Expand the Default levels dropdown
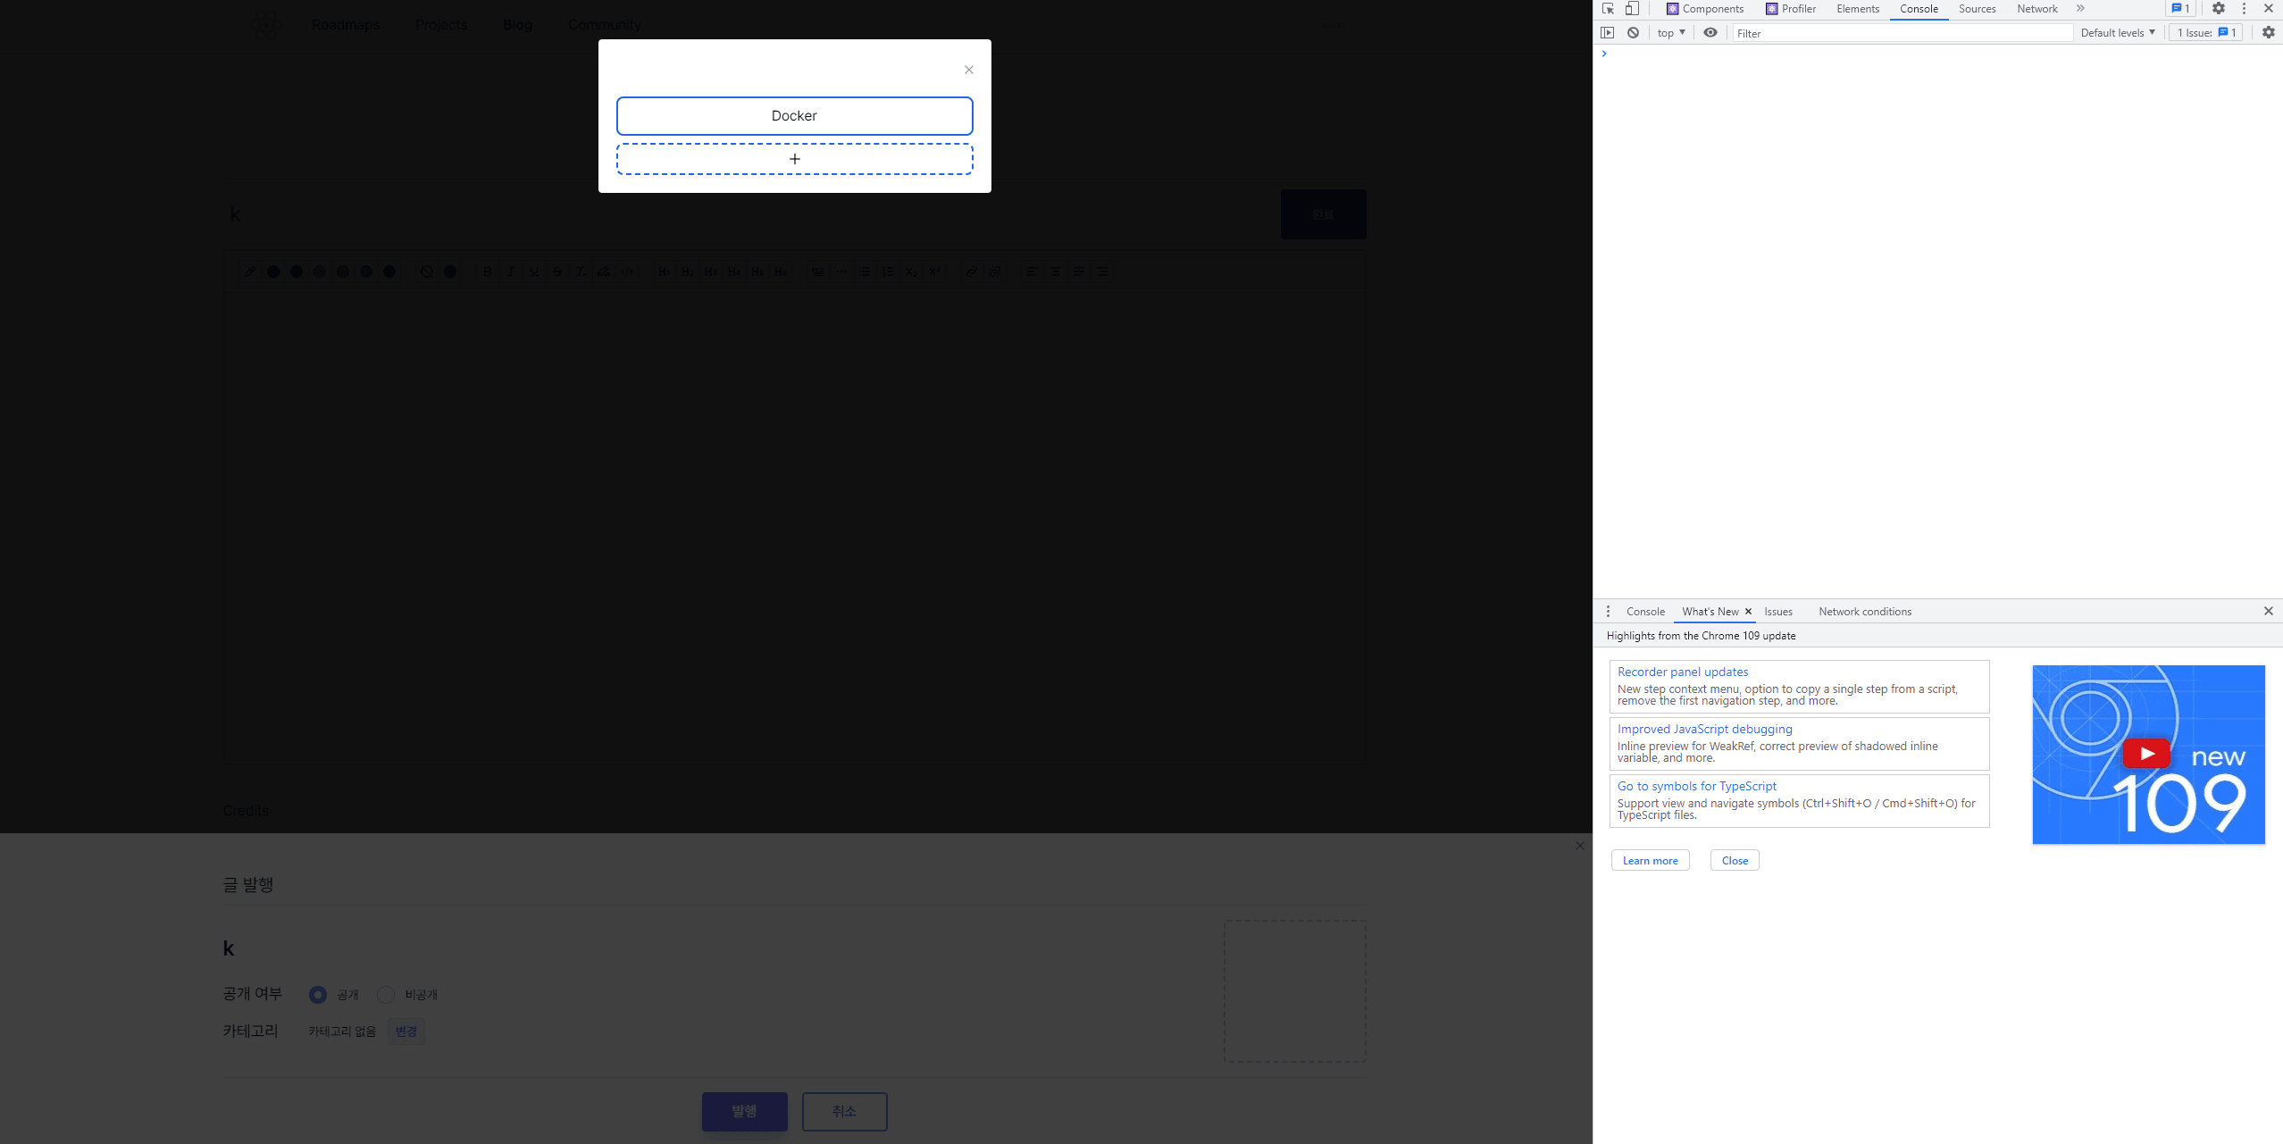 point(2118,33)
